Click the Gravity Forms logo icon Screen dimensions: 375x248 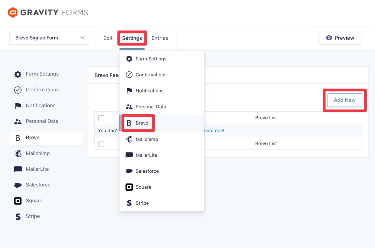tap(13, 12)
